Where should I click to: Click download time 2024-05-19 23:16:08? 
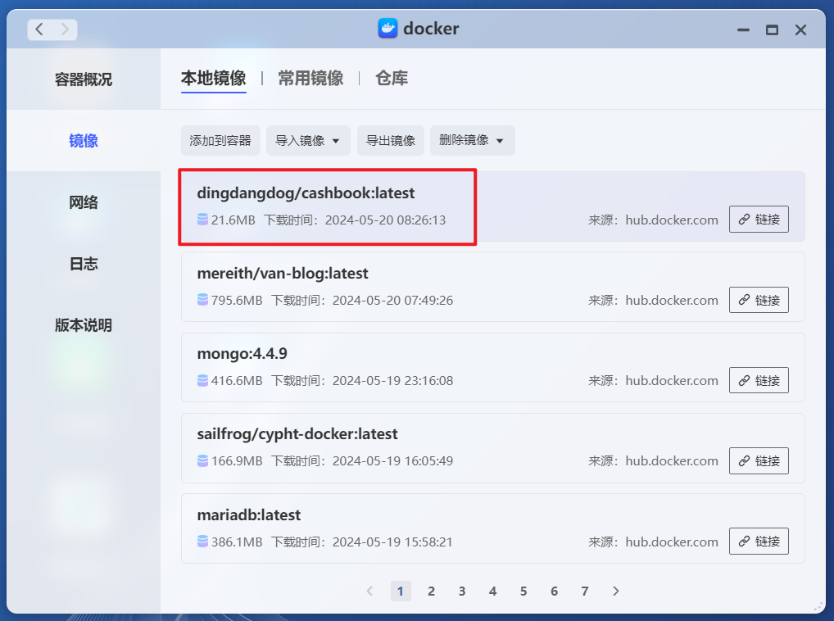[x=393, y=380]
